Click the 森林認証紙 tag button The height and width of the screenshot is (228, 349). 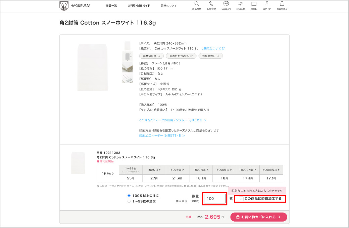tap(151, 56)
